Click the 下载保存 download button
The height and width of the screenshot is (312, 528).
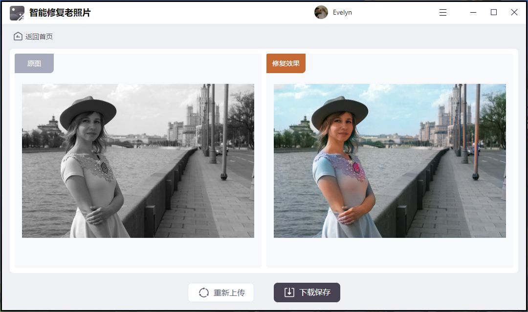click(x=307, y=292)
